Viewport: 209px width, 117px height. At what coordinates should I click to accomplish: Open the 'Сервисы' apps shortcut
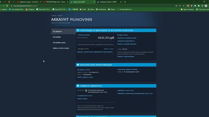pos(4,9)
